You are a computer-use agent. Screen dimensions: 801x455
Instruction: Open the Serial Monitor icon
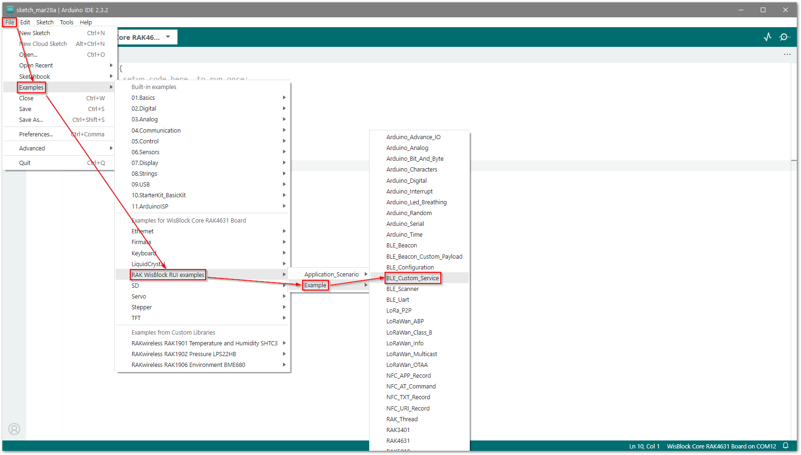click(x=785, y=37)
